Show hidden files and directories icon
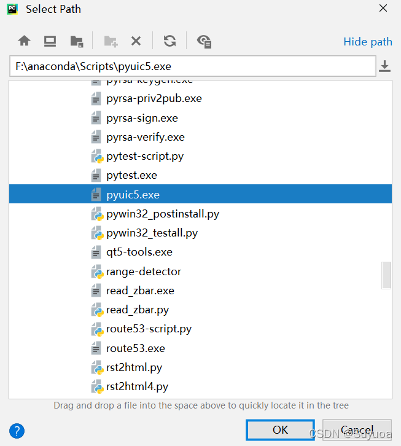401x446 pixels. click(x=204, y=42)
